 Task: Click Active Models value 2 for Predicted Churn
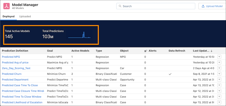72,74
